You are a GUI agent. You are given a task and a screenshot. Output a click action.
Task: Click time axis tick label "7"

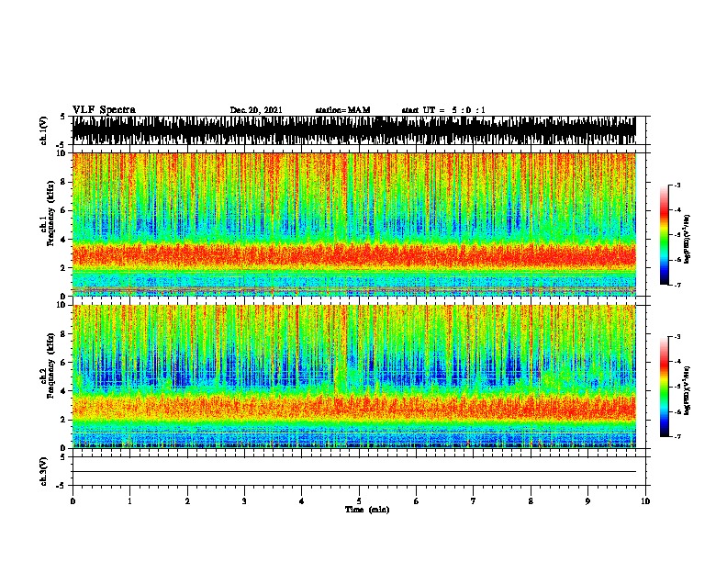click(474, 501)
